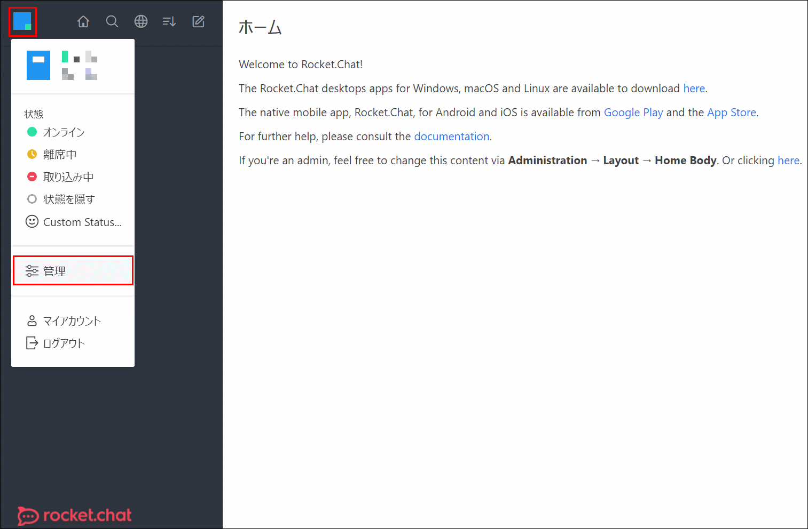Click the rocket.chat logo

[x=75, y=515]
